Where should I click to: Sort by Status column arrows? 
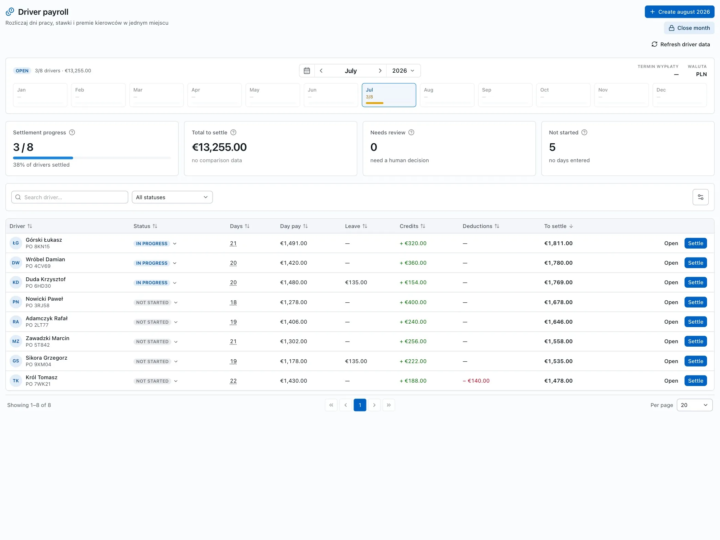pyautogui.click(x=155, y=226)
